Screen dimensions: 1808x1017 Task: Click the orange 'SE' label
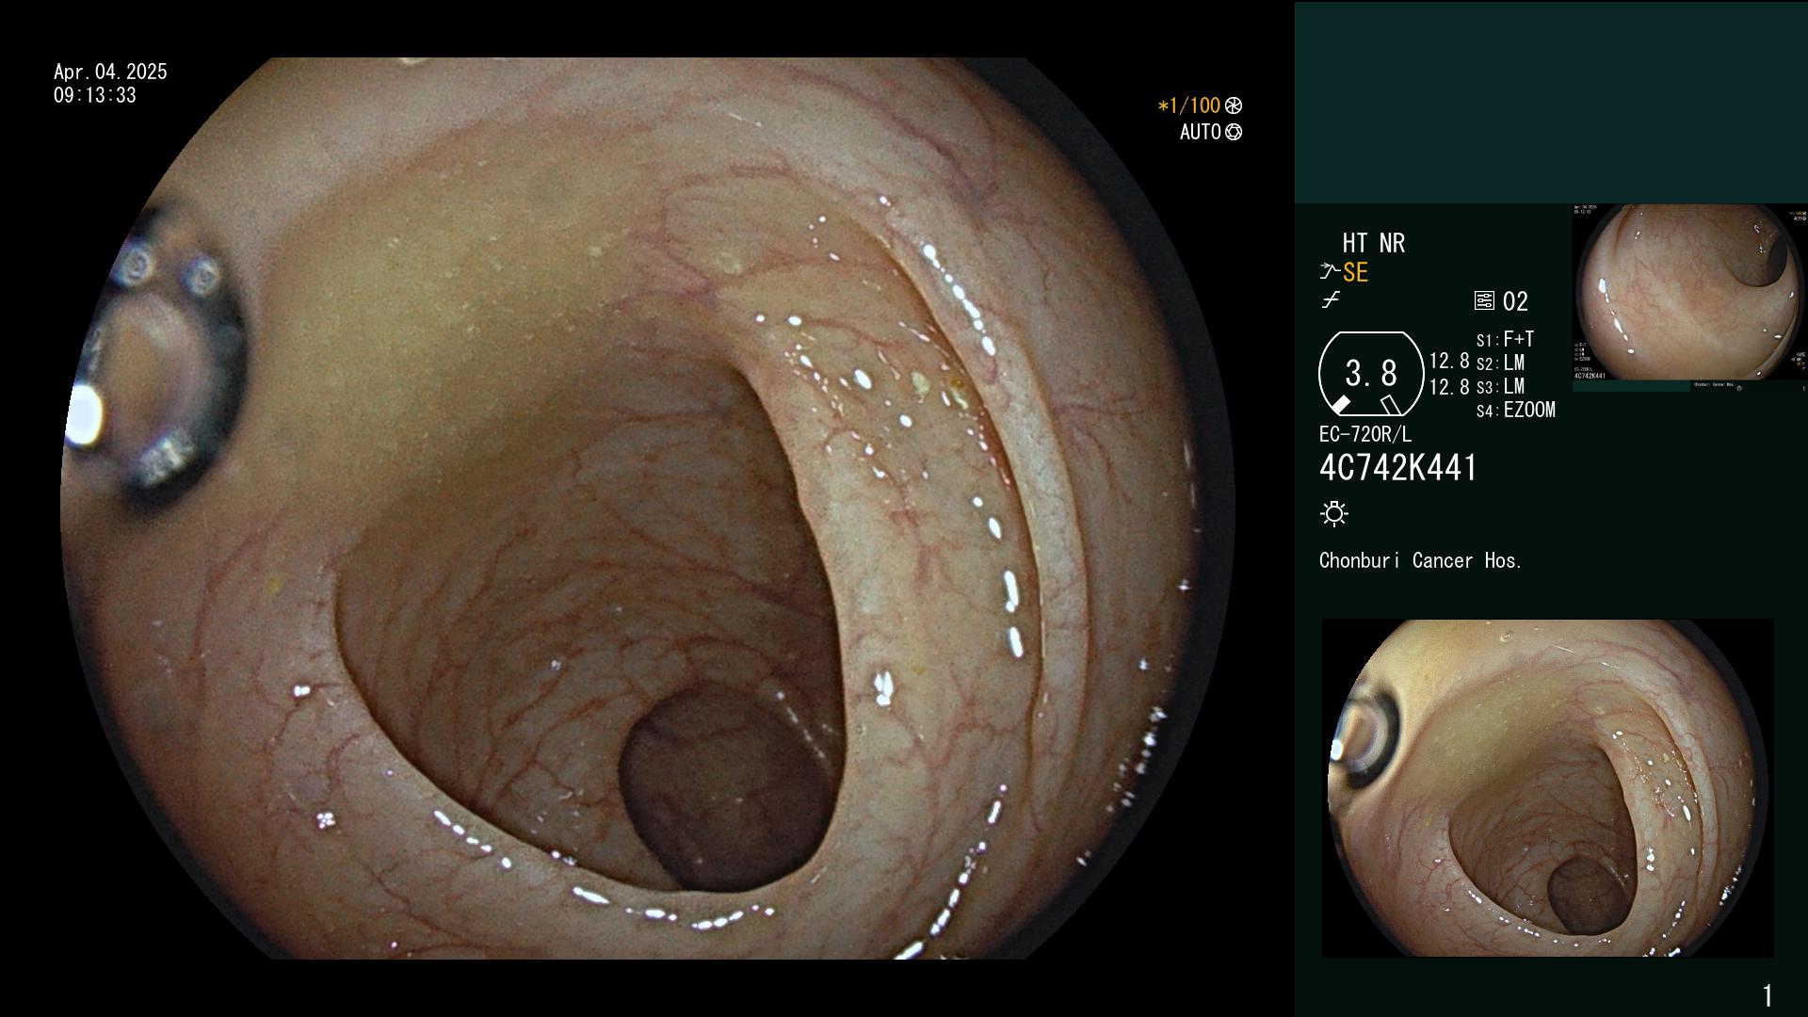(x=1355, y=272)
